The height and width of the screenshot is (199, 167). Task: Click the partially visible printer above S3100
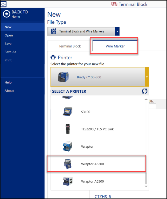(68, 98)
